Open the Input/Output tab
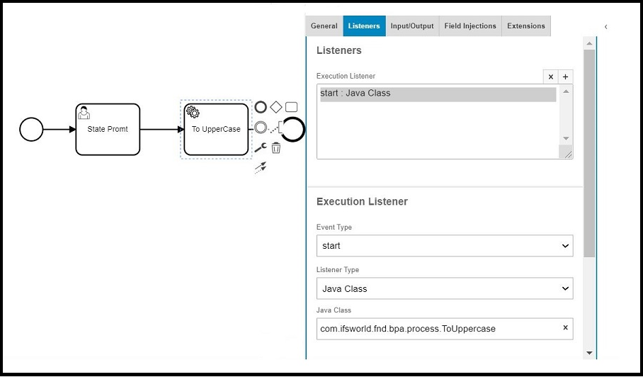Image resolution: width=643 pixels, height=377 pixels. [412, 26]
